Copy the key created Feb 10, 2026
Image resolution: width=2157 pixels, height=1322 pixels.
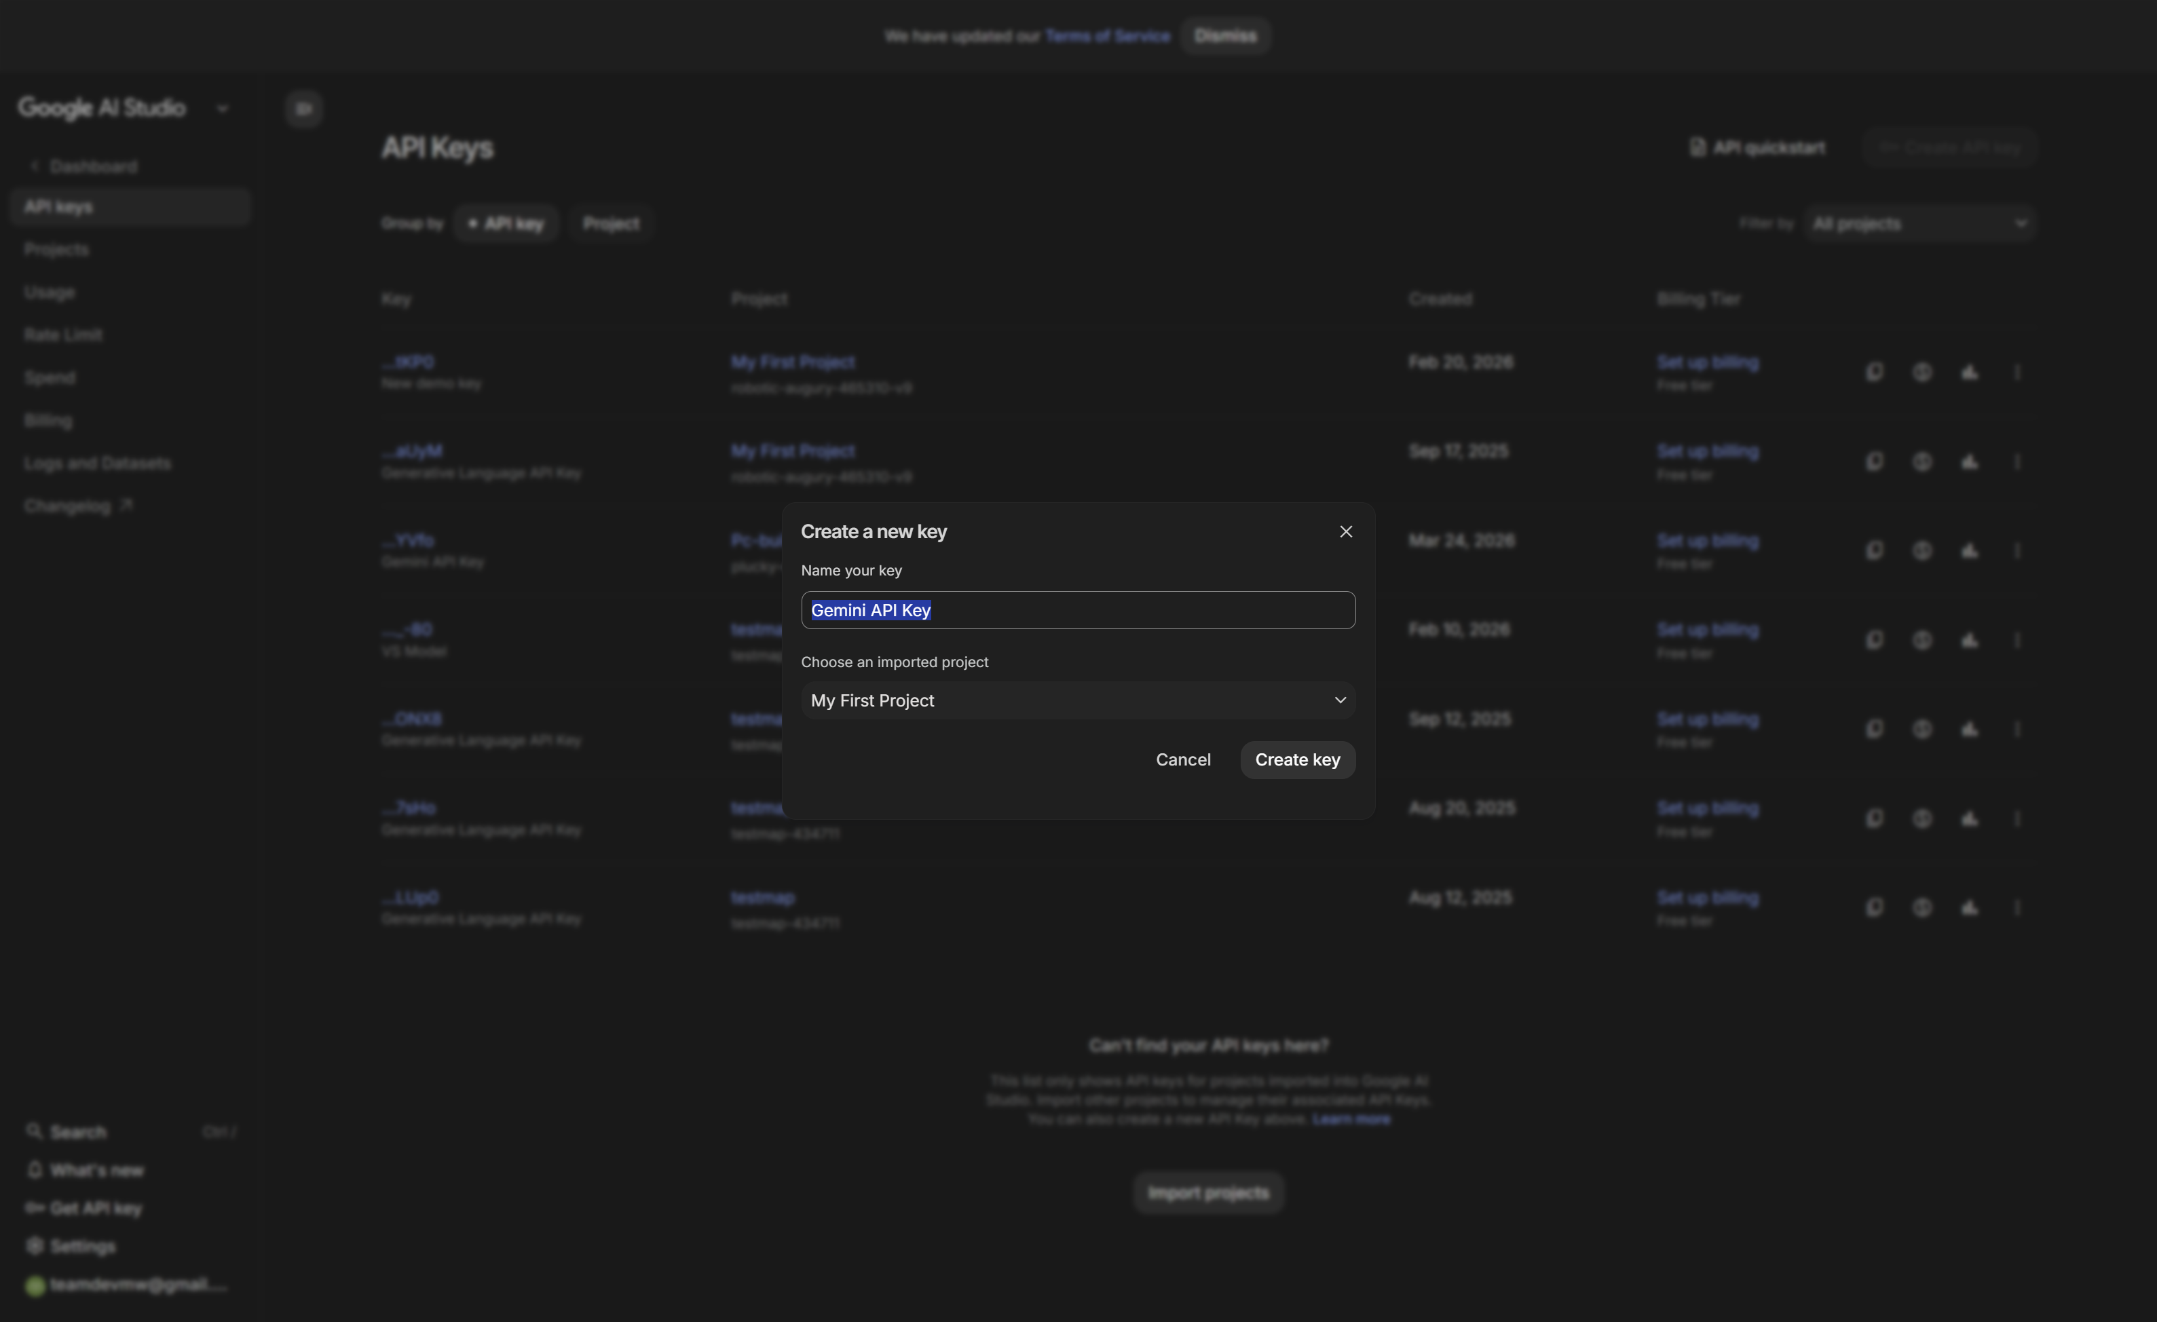tap(1873, 640)
